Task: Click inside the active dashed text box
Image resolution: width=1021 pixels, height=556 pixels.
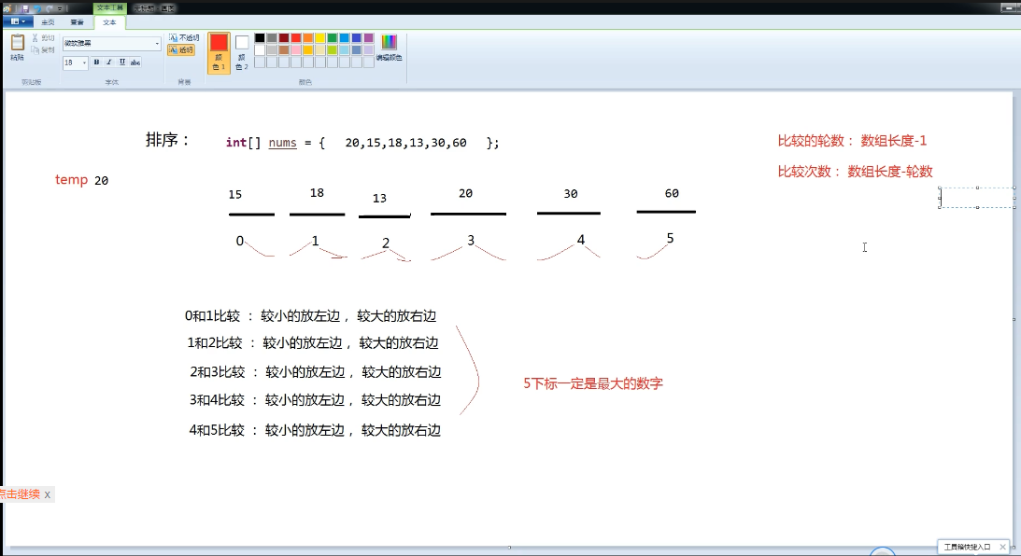Action: [977, 198]
